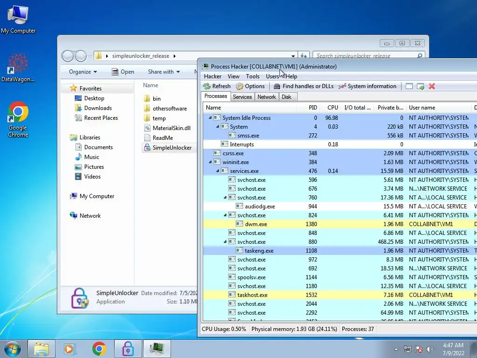Open the View menu
The height and width of the screenshot is (358, 477).
pyautogui.click(x=233, y=76)
